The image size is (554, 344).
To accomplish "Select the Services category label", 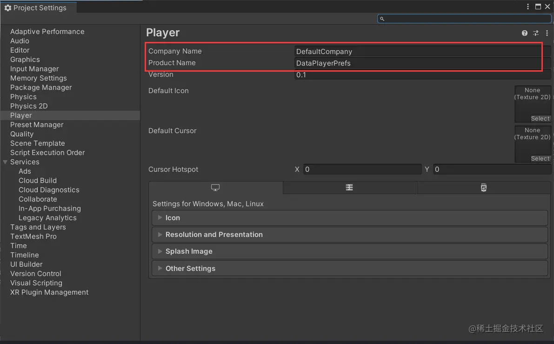I will tap(25, 162).
